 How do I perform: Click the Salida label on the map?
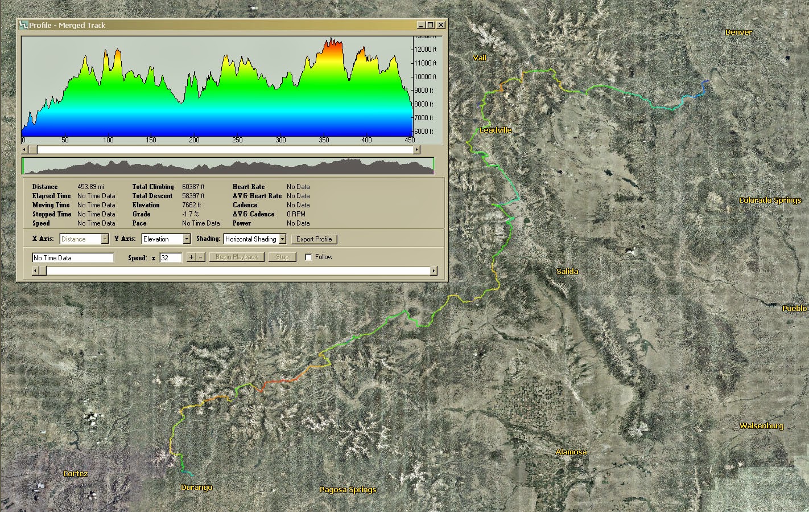pos(567,271)
